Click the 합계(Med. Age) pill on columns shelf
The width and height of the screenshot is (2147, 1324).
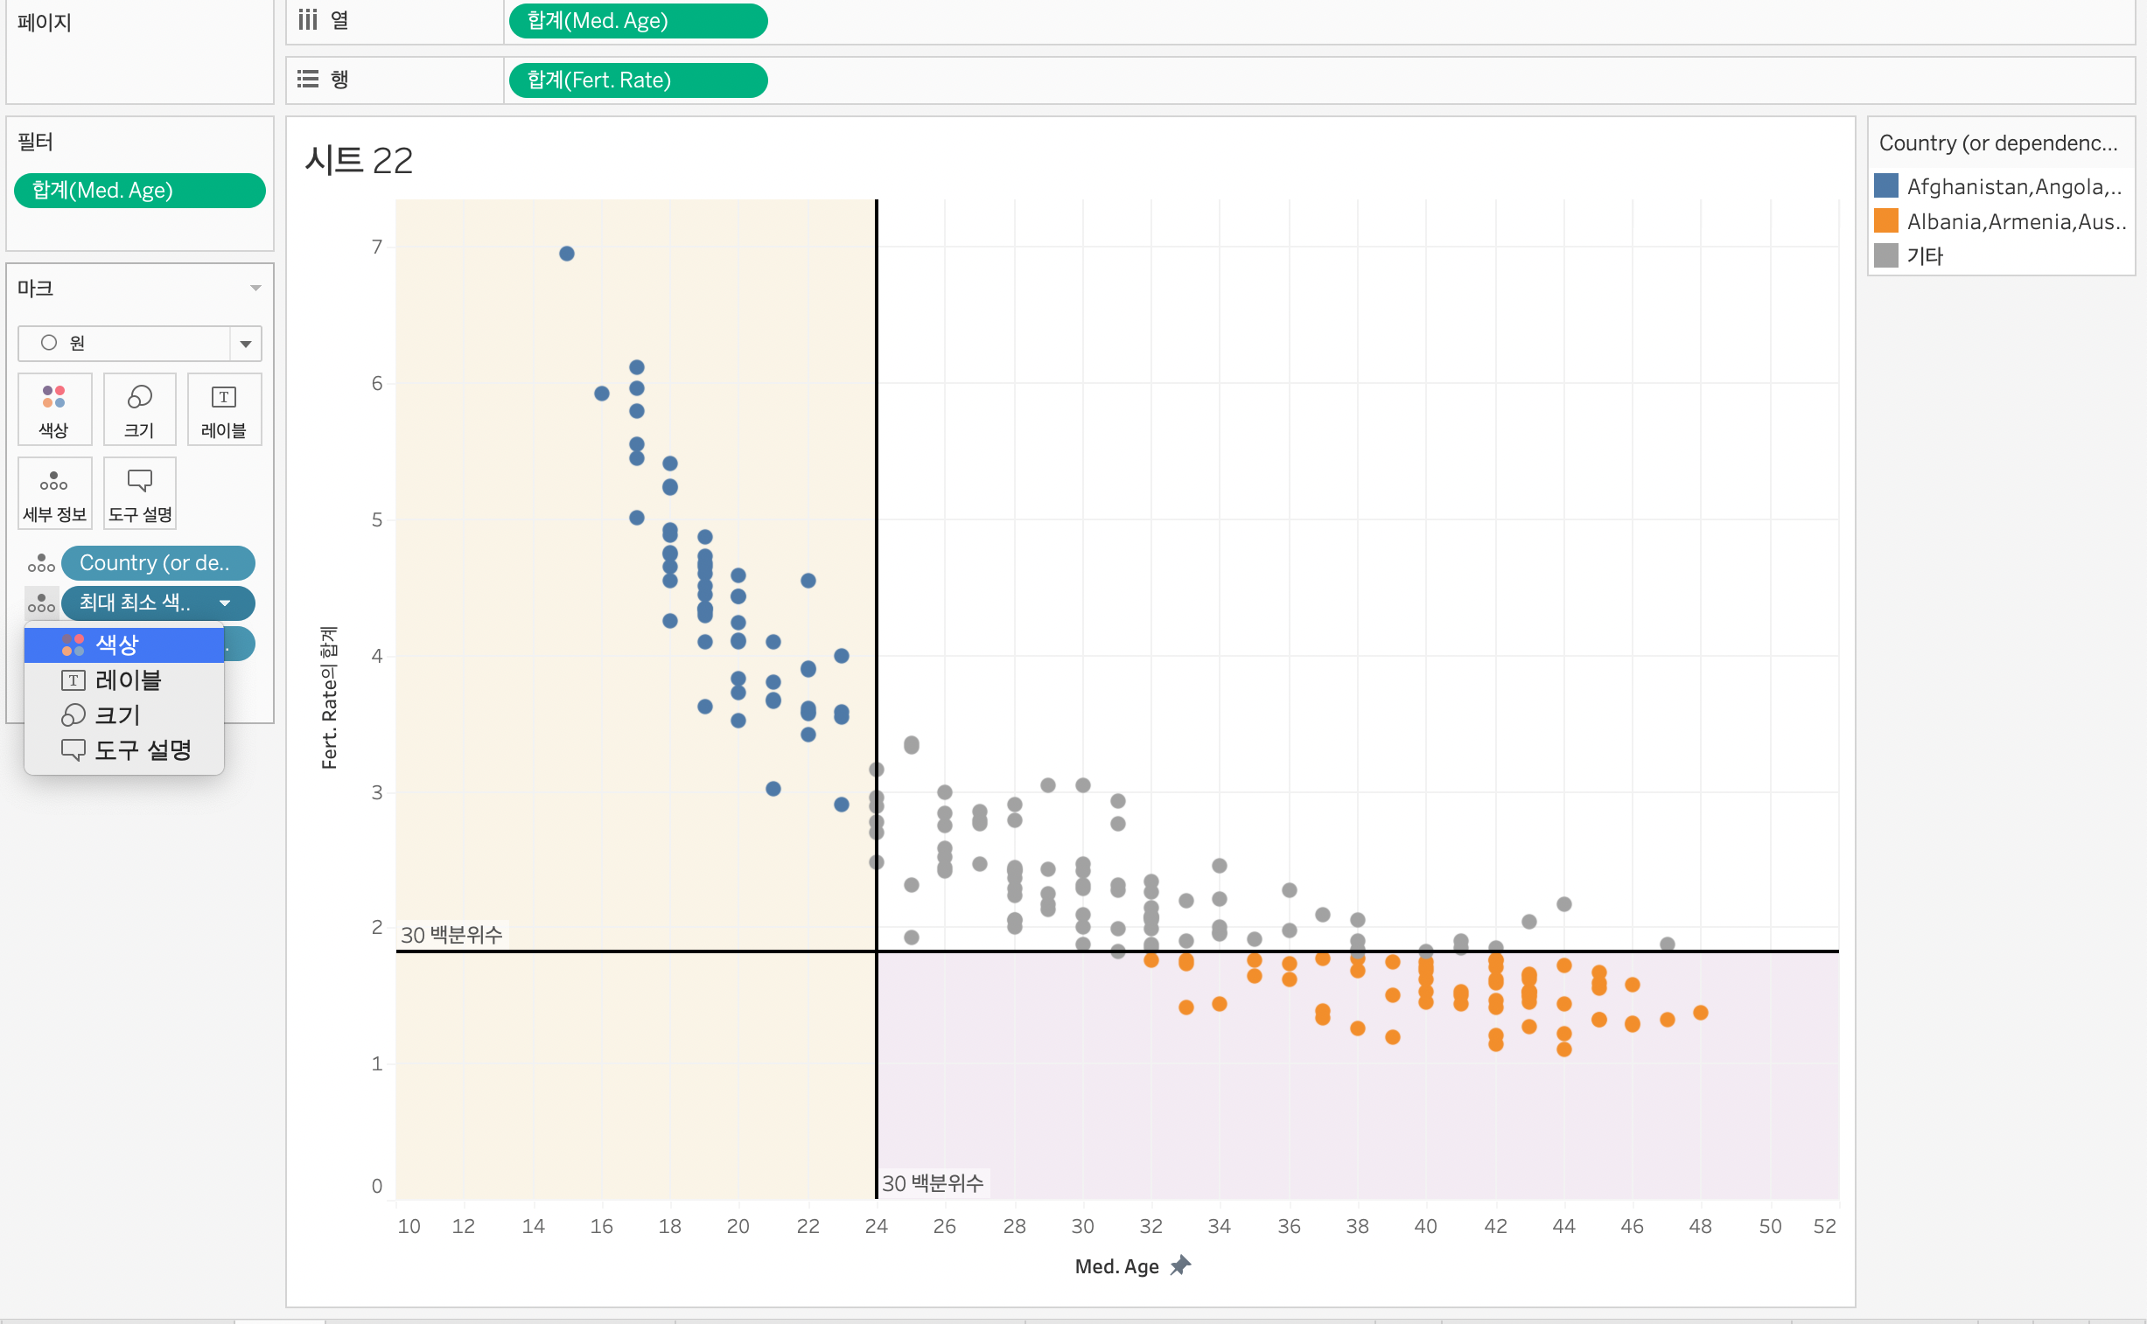[637, 21]
